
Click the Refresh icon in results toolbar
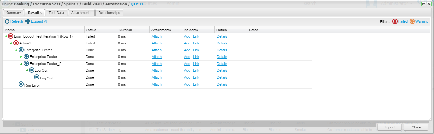[7, 21]
